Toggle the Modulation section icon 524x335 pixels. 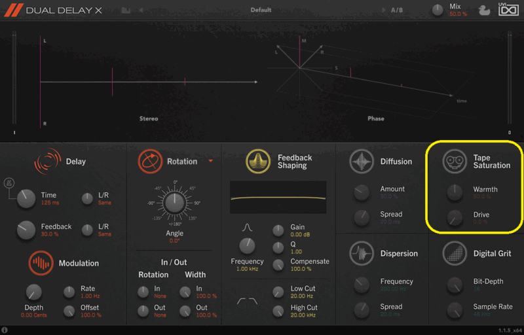[41, 263]
